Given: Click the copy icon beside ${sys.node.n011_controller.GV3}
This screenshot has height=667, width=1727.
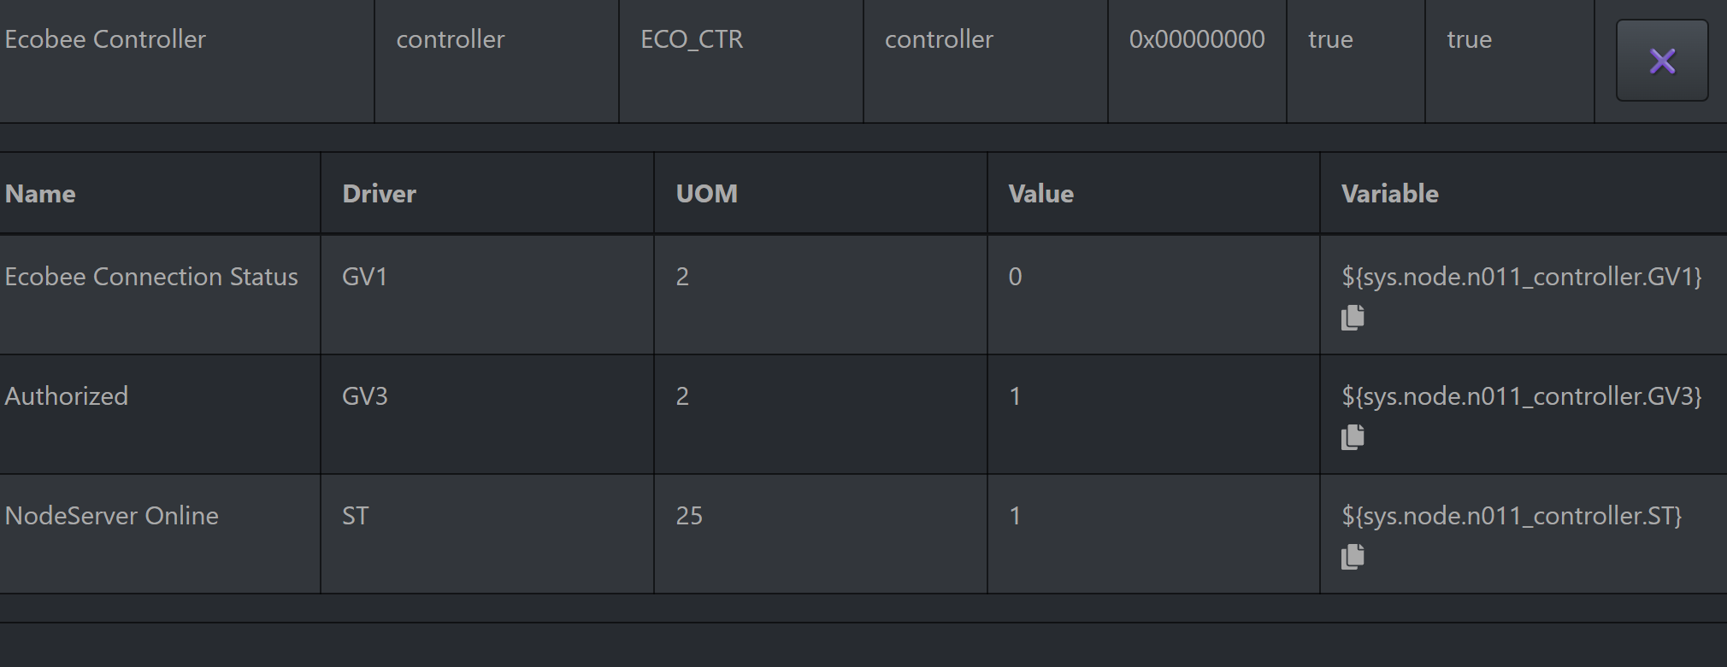Looking at the screenshot, I should 1353,436.
